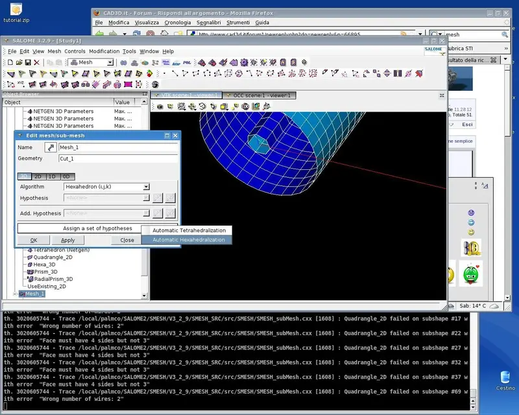Click the geometry selection arrow button beside Name

click(50, 147)
